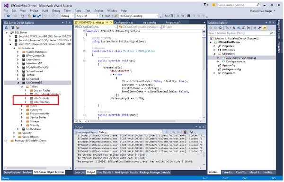Open the Properties vertical side tab
Image resolution: width=284 pixels, height=182 pixels.
pyautogui.click(x=279, y=47)
